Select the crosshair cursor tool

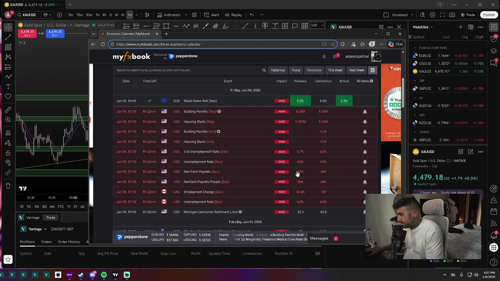click(8, 27)
